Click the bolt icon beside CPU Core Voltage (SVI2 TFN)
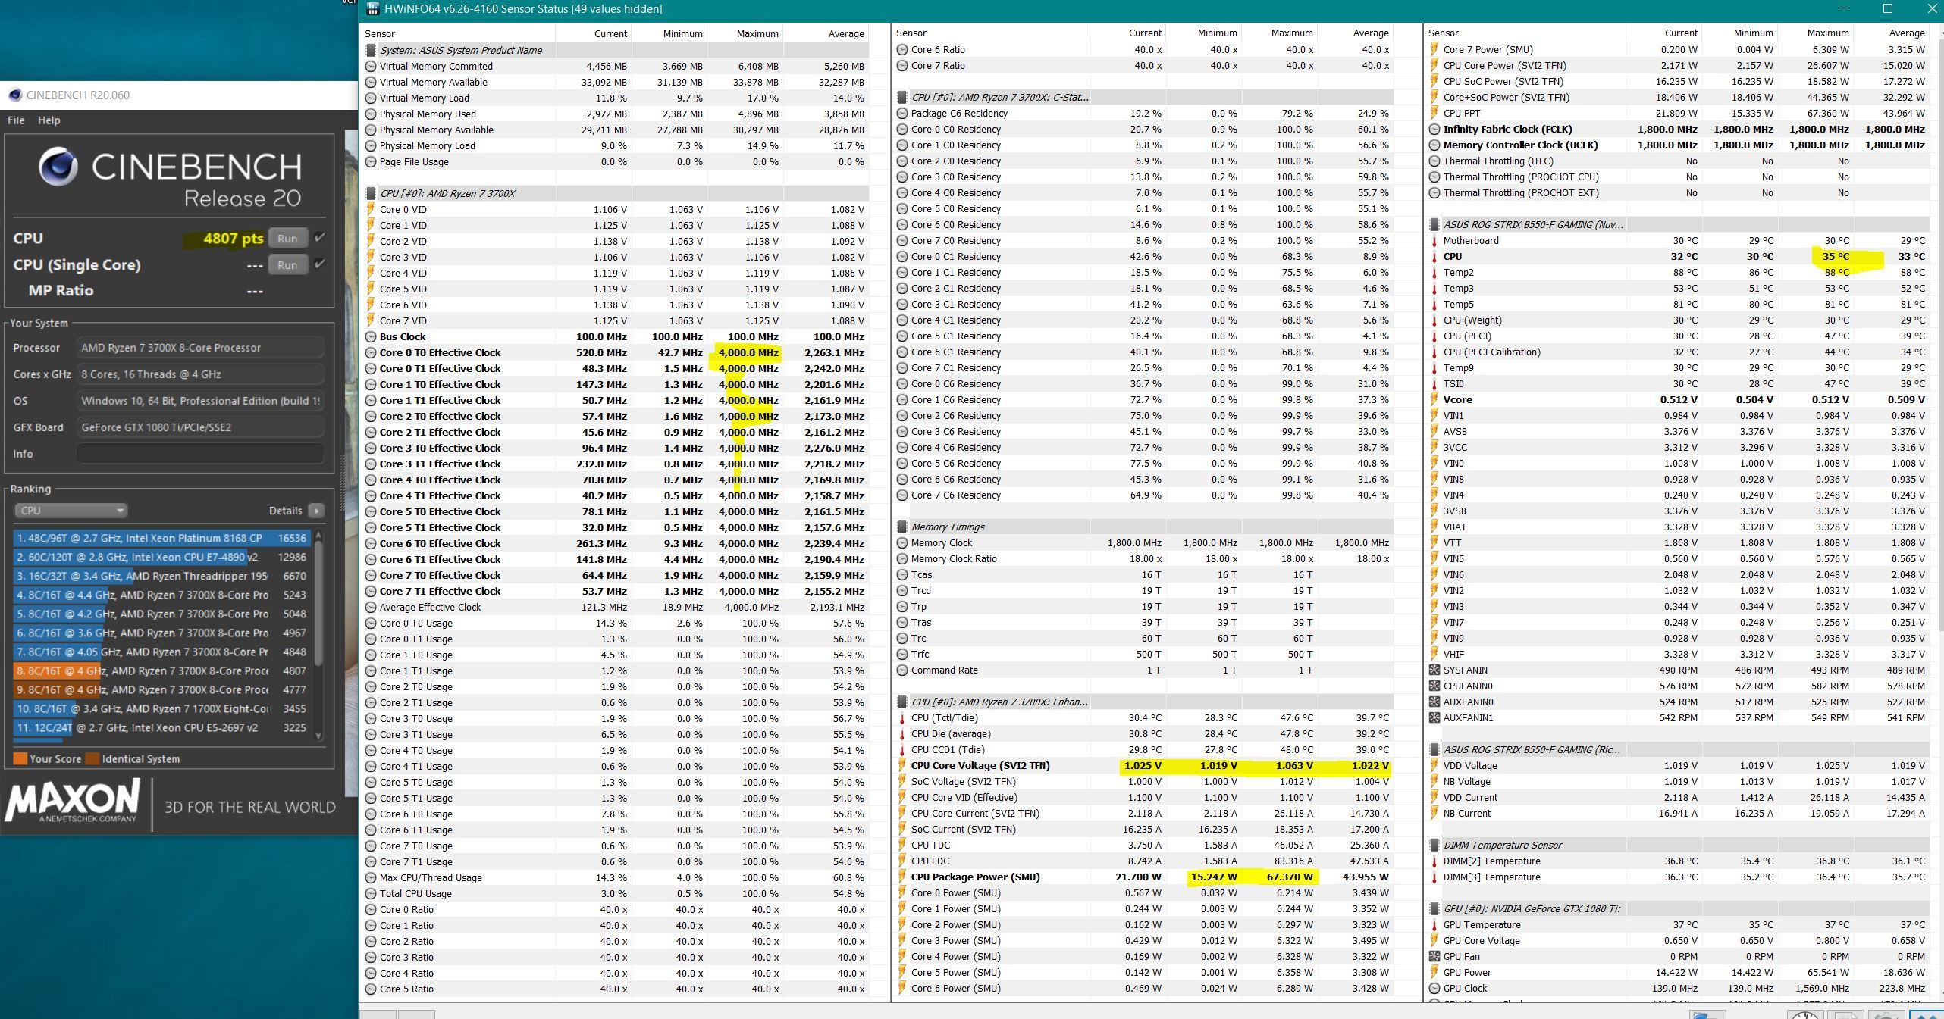Image resolution: width=1944 pixels, height=1019 pixels. coord(902,765)
